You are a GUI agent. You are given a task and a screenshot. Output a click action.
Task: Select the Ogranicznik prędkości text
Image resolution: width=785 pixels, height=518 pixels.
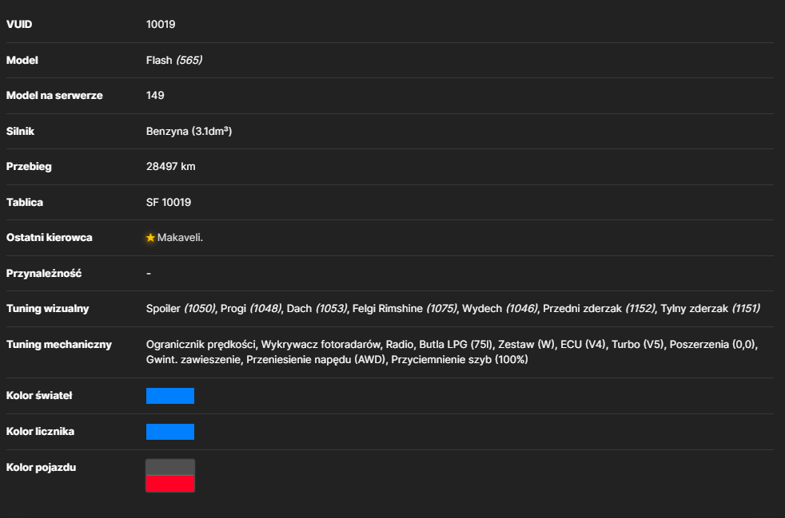point(201,345)
